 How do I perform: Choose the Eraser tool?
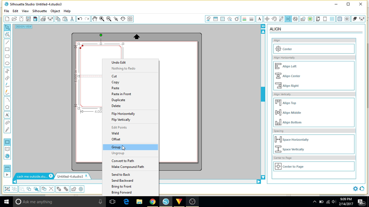7,123
